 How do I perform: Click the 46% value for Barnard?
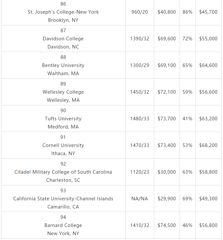[187, 225]
